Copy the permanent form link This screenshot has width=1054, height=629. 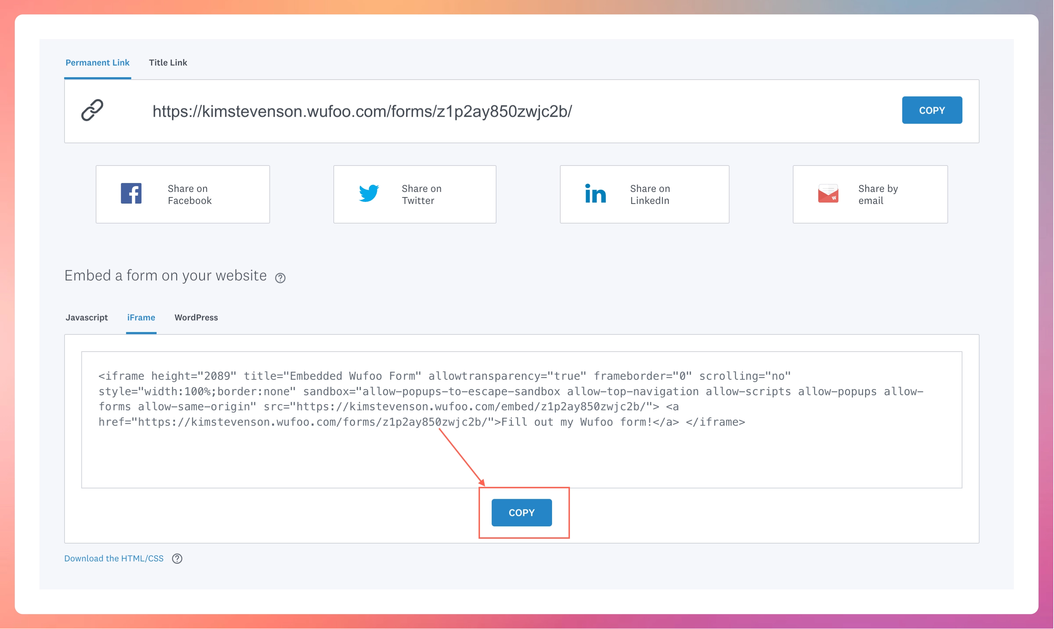[931, 110]
